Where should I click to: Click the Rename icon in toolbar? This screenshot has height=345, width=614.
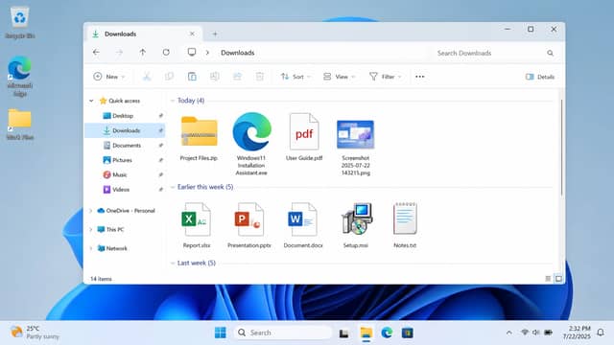(215, 77)
